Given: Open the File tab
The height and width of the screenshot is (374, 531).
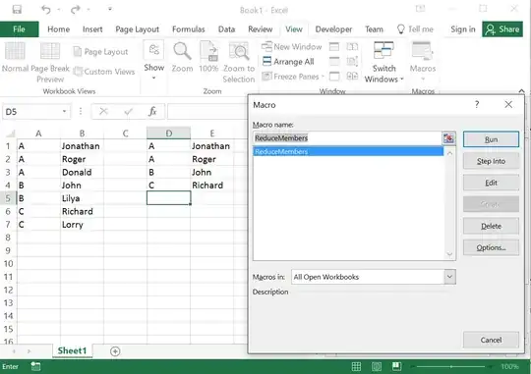Looking at the screenshot, I should (x=19, y=29).
